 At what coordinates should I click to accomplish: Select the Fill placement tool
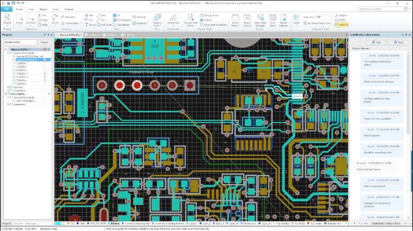pos(117,16)
